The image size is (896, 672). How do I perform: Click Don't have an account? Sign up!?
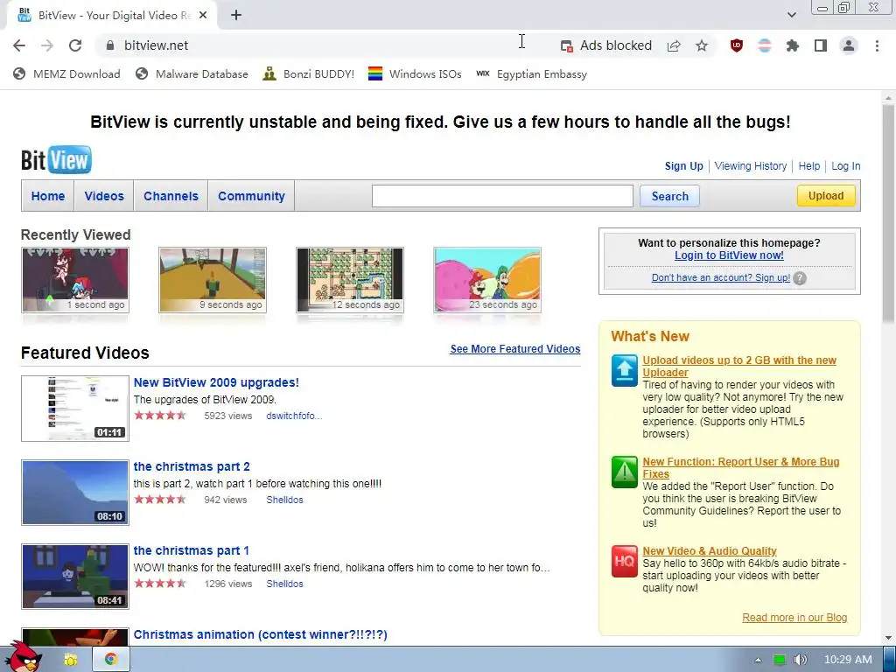(721, 277)
